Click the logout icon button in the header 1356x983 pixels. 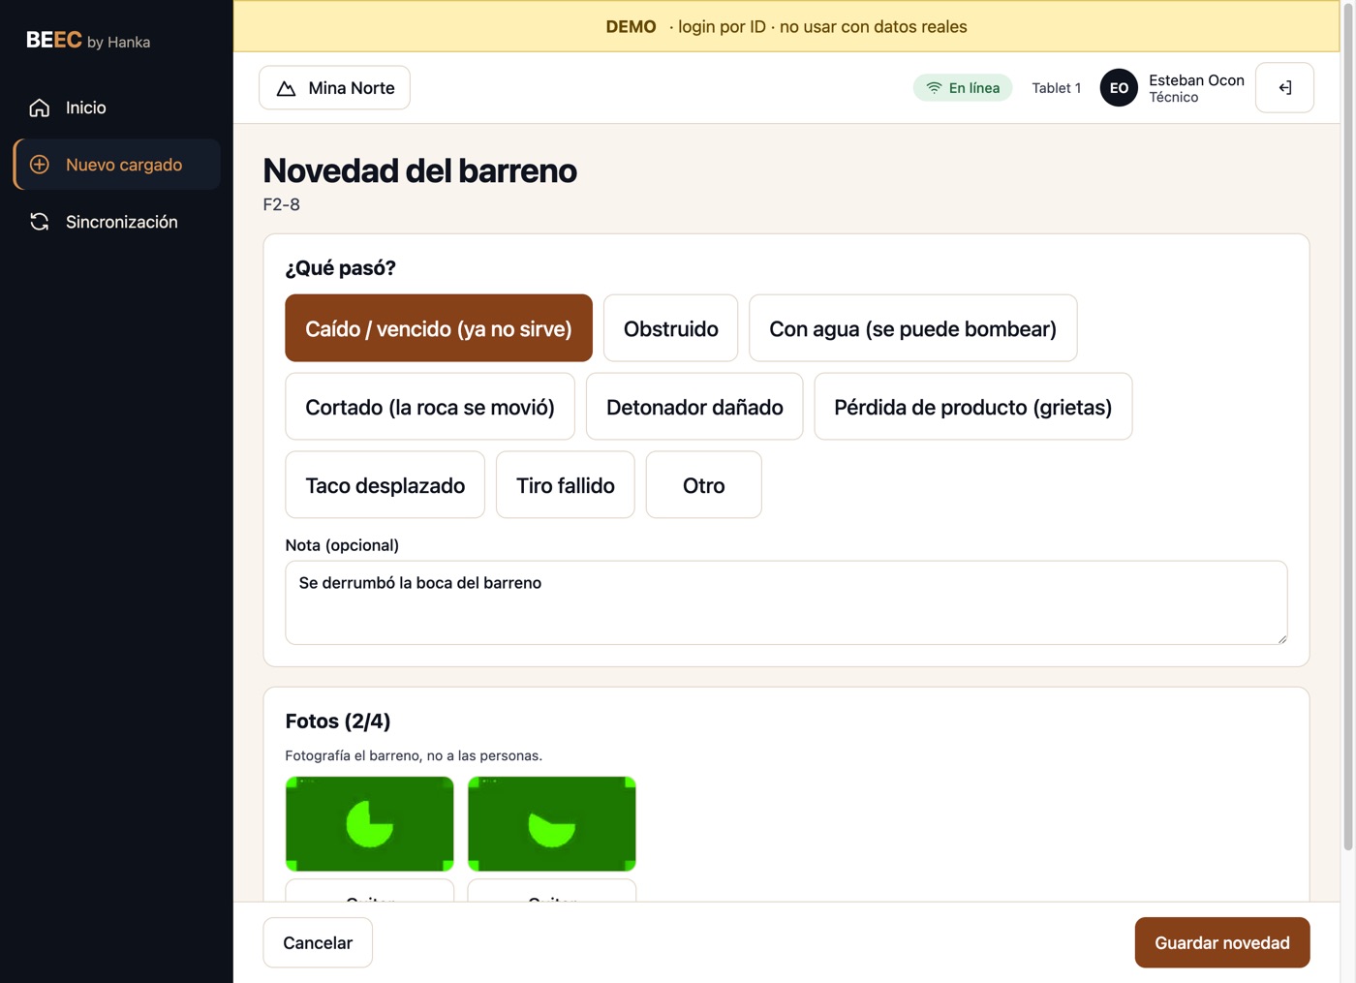pyautogui.click(x=1284, y=88)
